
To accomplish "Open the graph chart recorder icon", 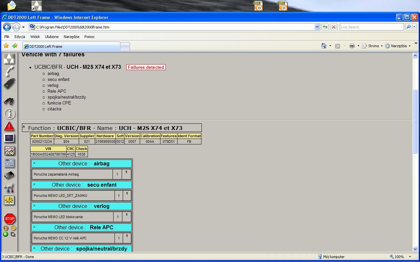I will (9, 151).
